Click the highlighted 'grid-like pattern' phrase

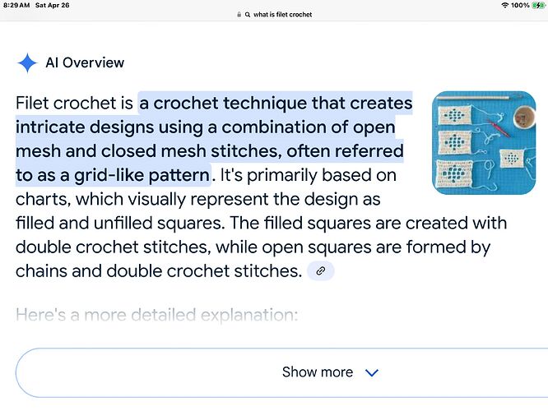point(142,175)
